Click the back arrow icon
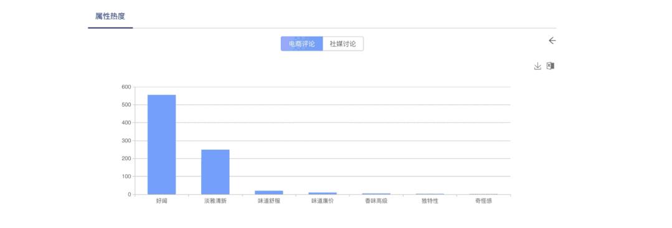The image size is (672, 228). click(552, 40)
